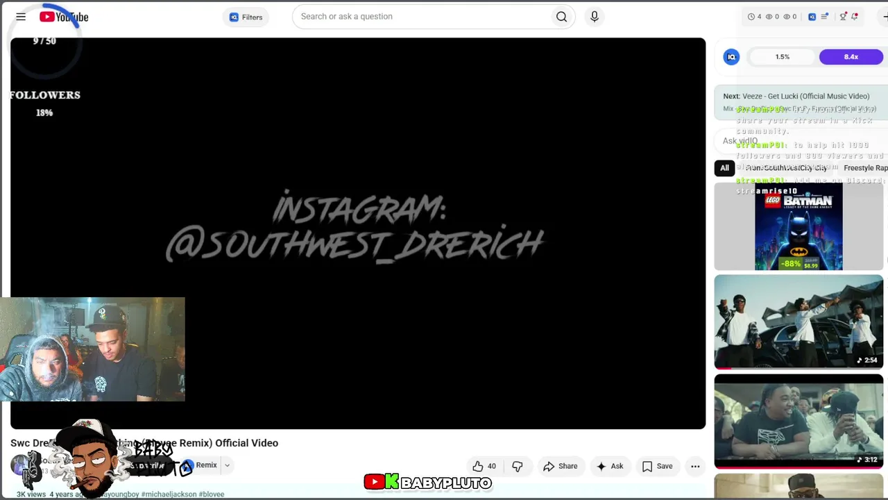Open the three-dot more actions menu
The width and height of the screenshot is (888, 500).
click(695, 467)
